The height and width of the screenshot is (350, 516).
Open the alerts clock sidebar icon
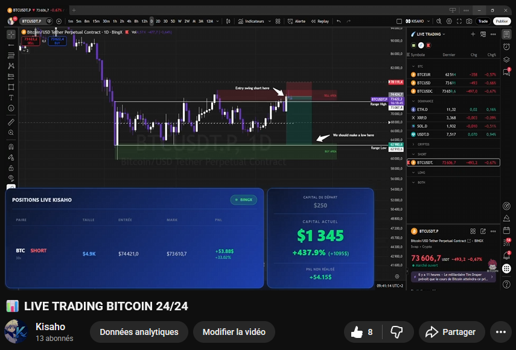tap(507, 46)
